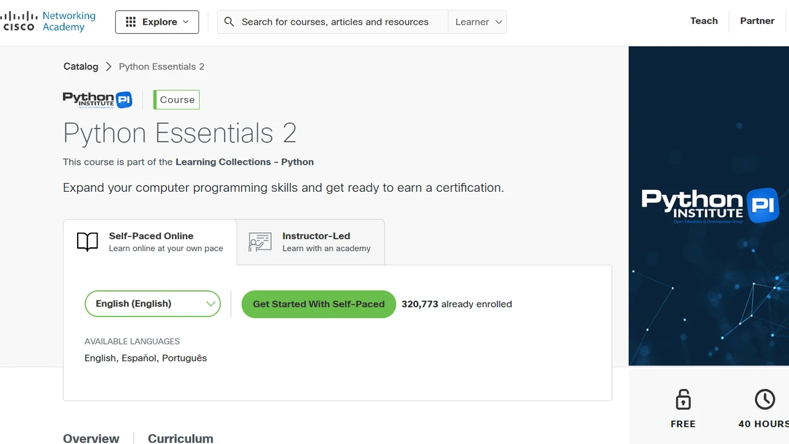This screenshot has height=444, width=789.
Task: Open the Explore dropdown menu
Action: (x=157, y=22)
